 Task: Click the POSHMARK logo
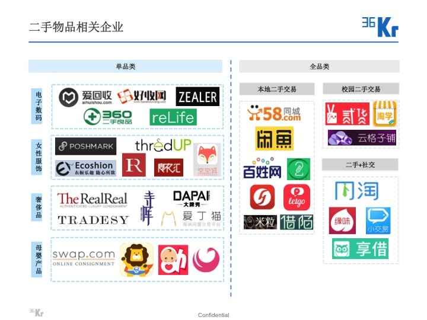(x=85, y=146)
